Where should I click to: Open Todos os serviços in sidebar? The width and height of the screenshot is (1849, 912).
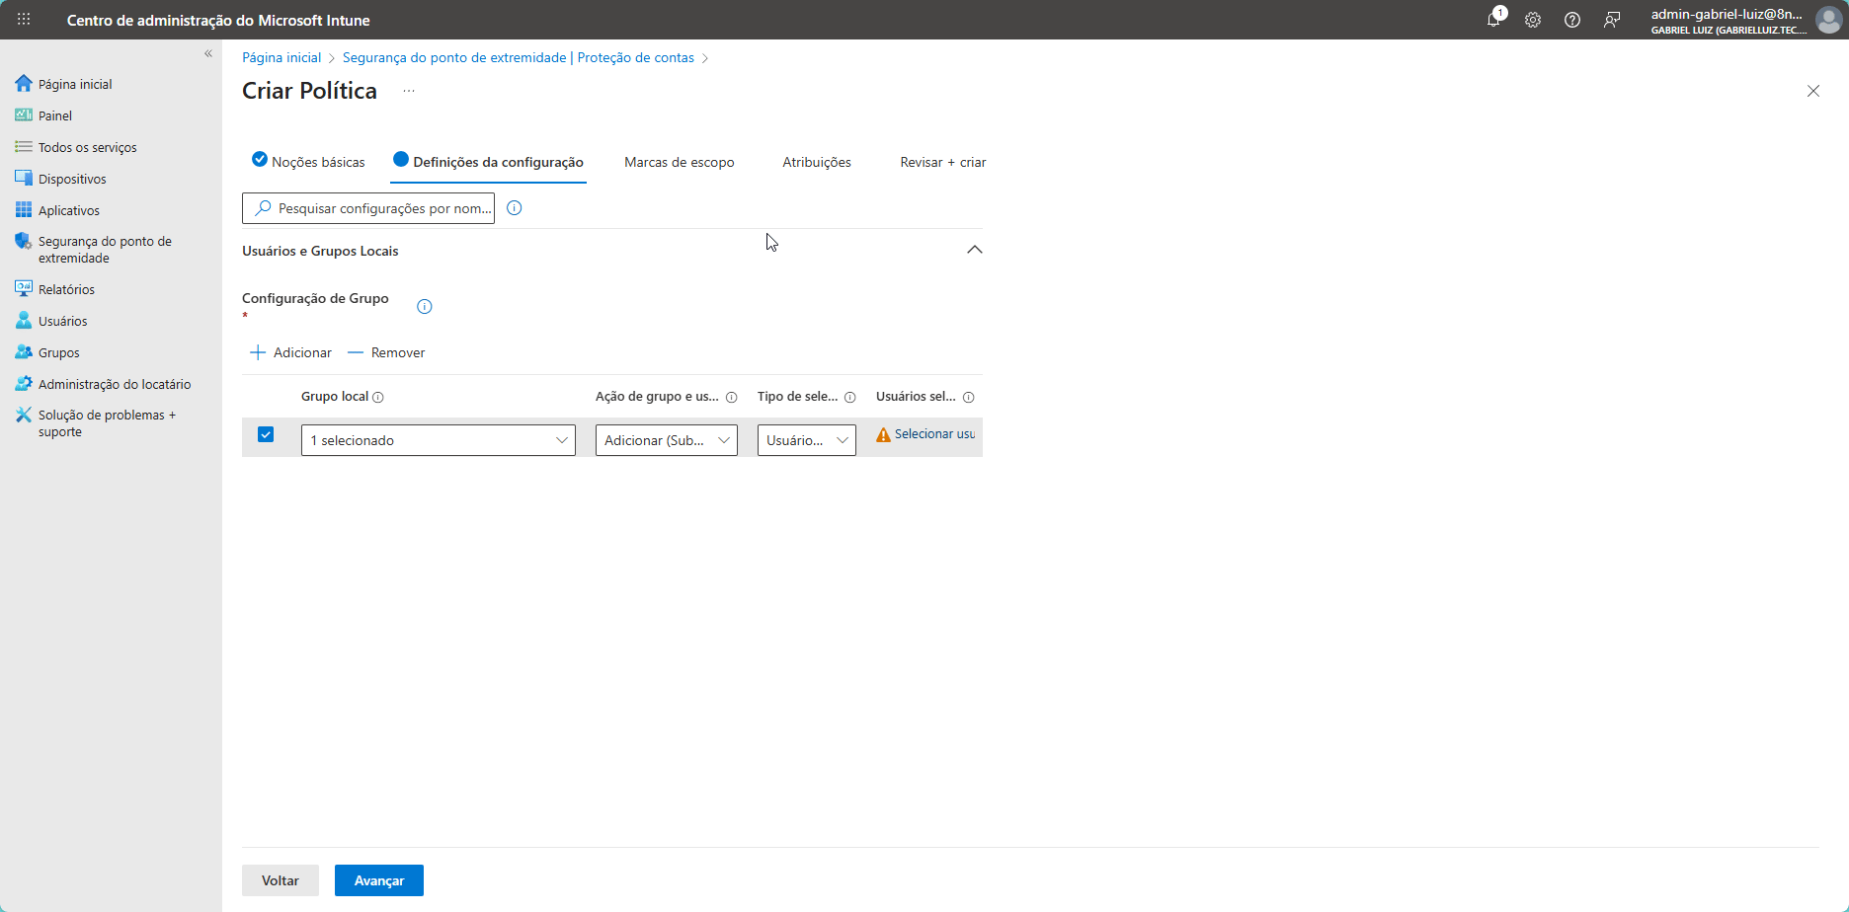88,147
